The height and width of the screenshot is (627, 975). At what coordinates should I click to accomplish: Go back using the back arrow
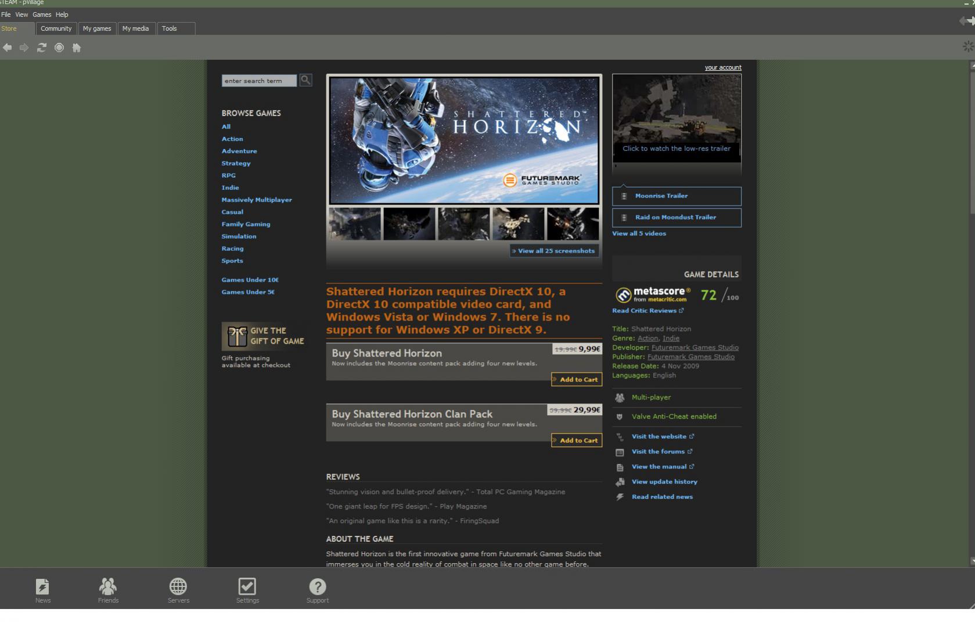point(8,48)
